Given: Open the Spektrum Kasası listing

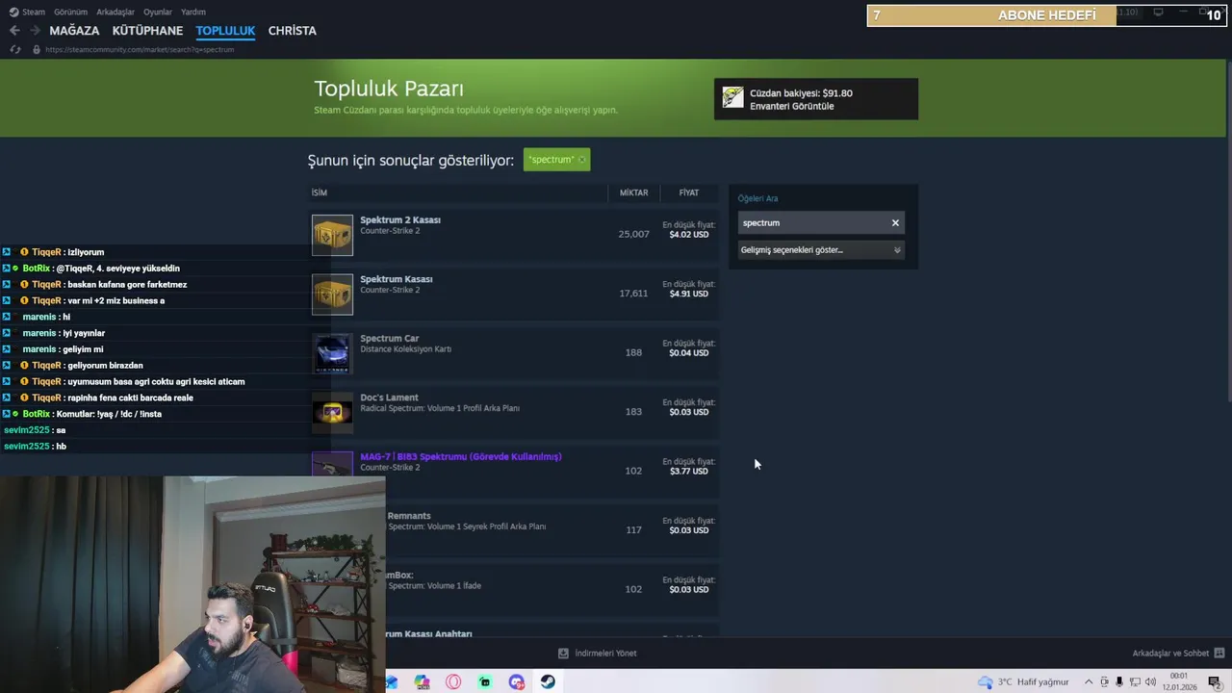Looking at the screenshot, I should (x=515, y=295).
